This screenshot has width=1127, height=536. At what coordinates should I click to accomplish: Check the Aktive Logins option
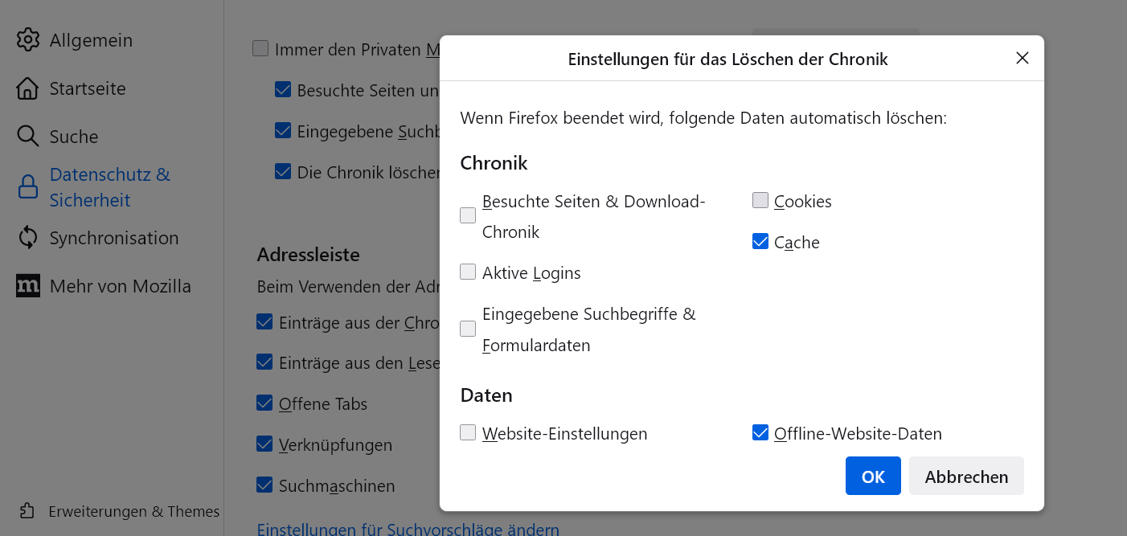(468, 272)
